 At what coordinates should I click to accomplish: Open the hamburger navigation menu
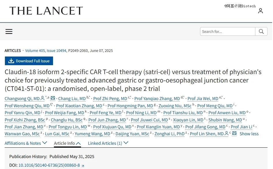pos(9,31)
